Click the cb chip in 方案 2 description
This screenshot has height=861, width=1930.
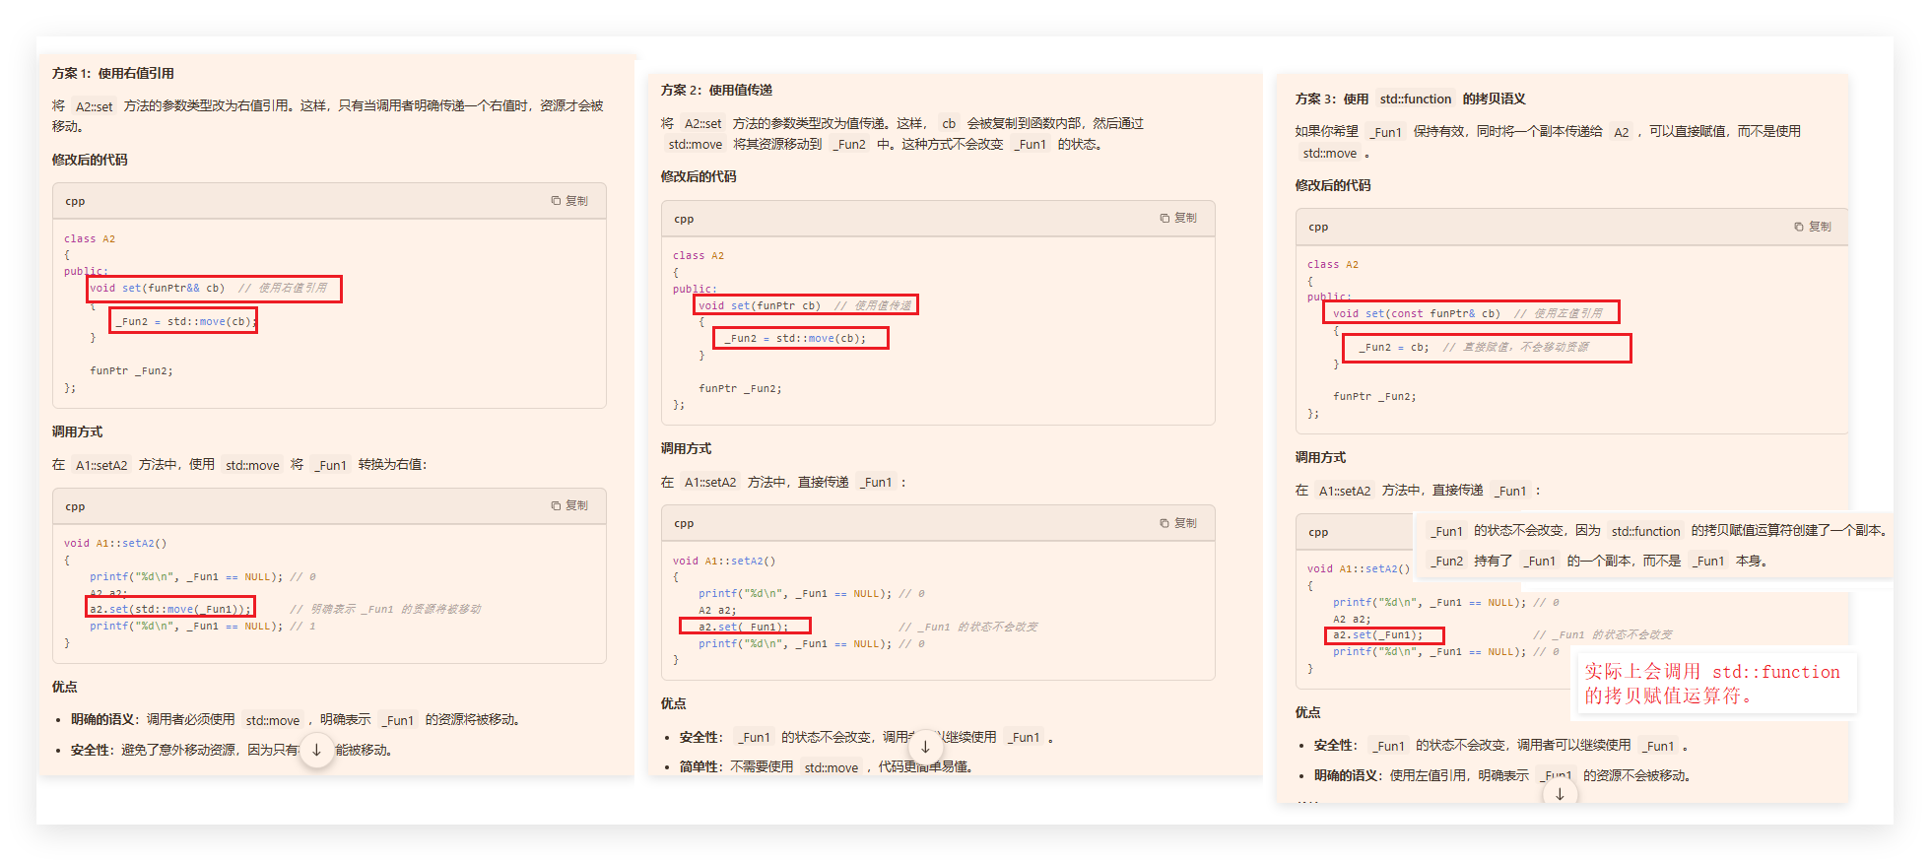click(949, 124)
